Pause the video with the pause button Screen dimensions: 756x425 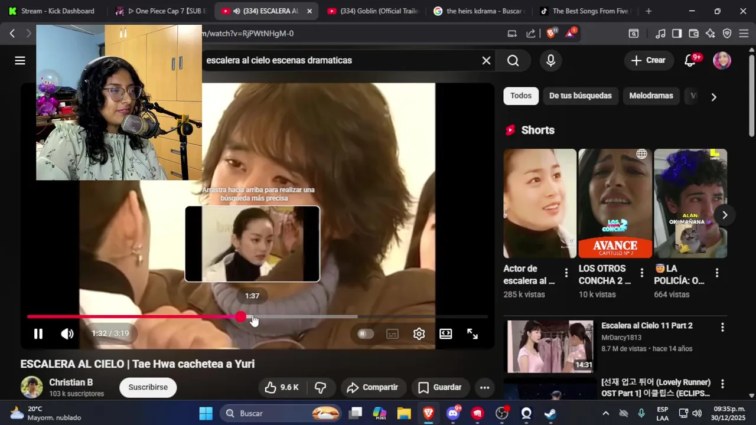pos(38,334)
